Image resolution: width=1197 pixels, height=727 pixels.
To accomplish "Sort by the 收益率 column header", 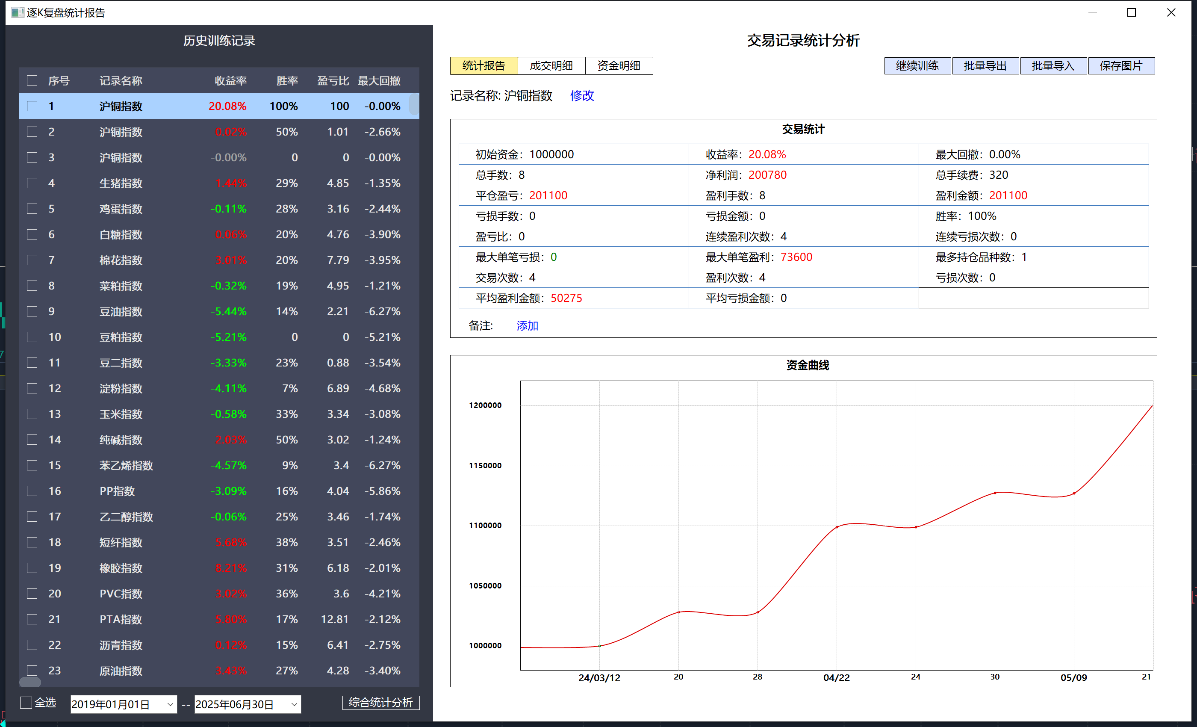I will click(x=230, y=81).
